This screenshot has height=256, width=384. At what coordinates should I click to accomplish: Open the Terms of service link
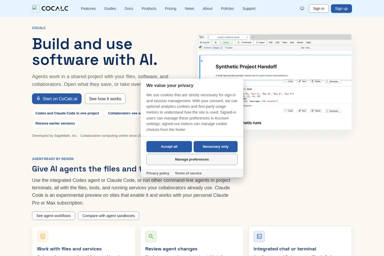pyautogui.click(x=188, y=173)
